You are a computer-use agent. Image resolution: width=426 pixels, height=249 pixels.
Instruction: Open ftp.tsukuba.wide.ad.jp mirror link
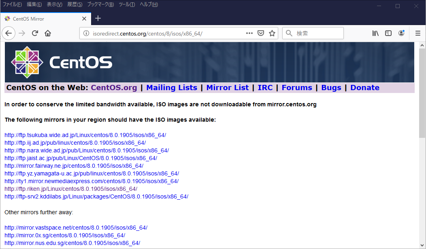(85, 135)
